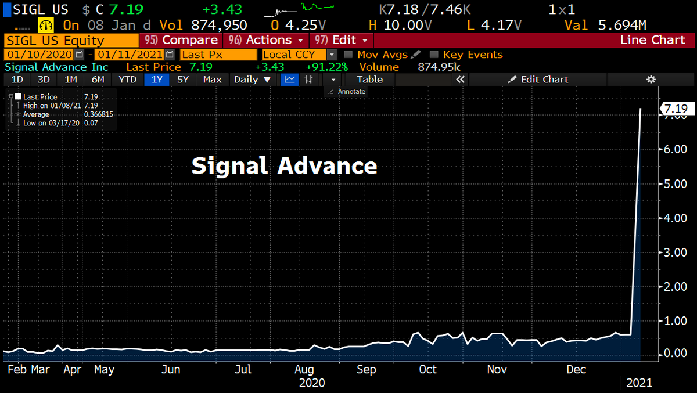This screenshot has height=393, width=697.
Task: Open the Local CCY dropdown arrow
Action: click(331, 55)
